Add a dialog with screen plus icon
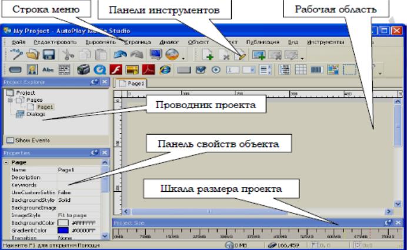This screenshot has height=250, width=407. [259, 55]
